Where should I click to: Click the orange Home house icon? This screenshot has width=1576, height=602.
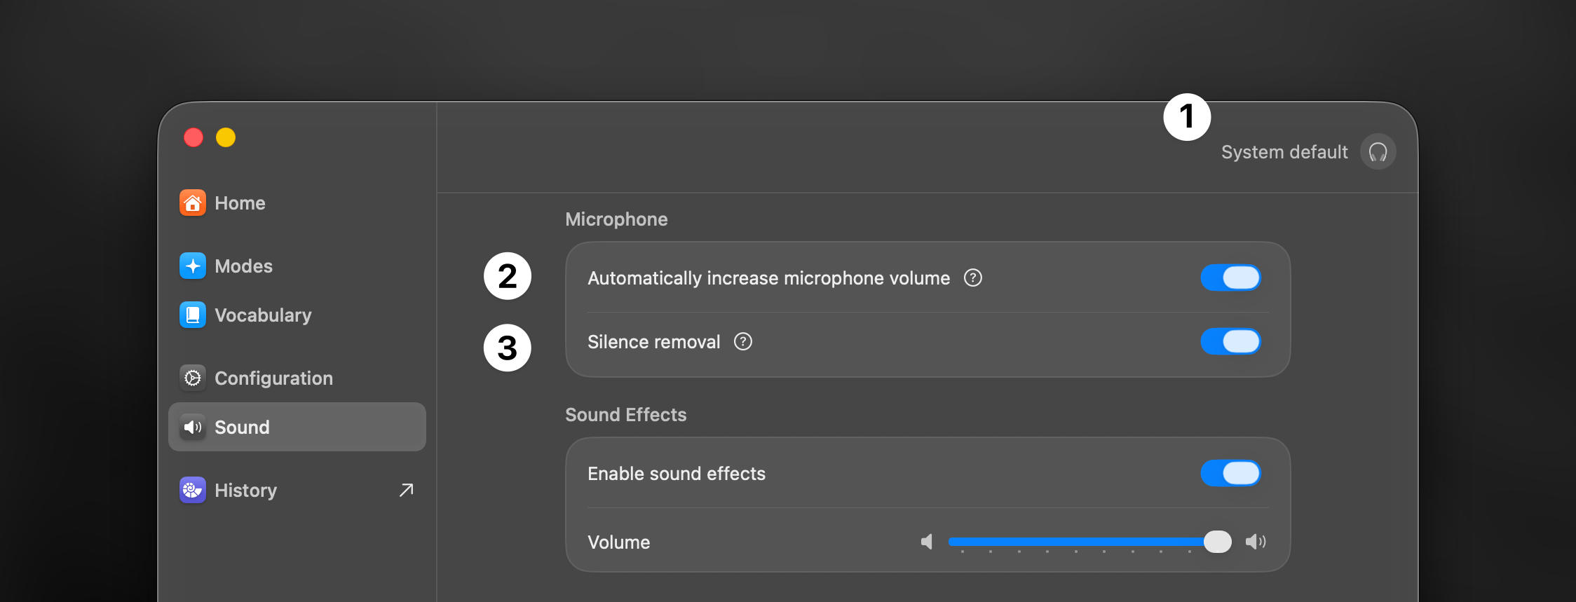193,203
